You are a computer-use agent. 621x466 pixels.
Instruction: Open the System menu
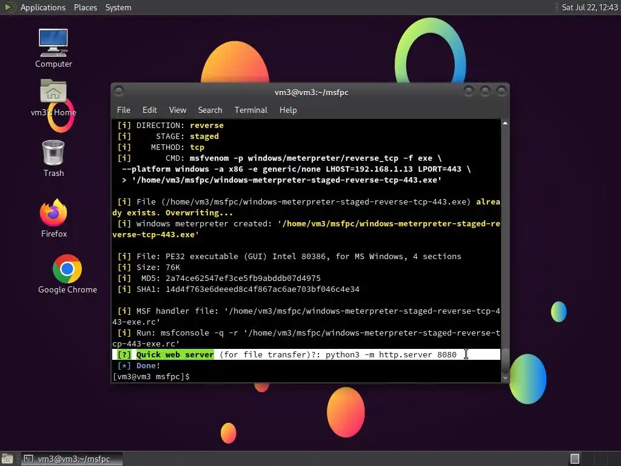(118, 7)
